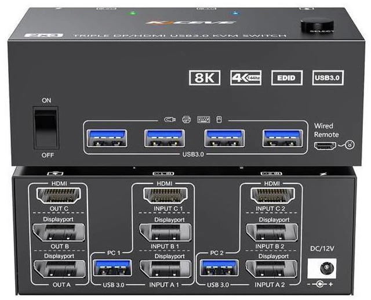Image resolution: width=371 pixels, height=300 pixels.
Task: Click the keyboard icon above USB ports
Action: [203, 120]
